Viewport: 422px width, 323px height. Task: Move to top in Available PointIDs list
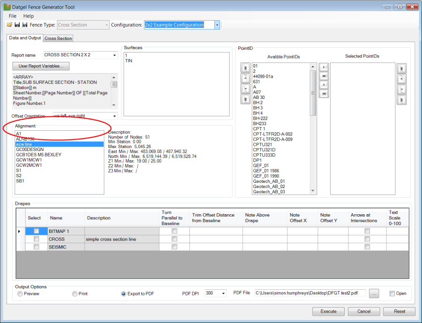point(245,68)
